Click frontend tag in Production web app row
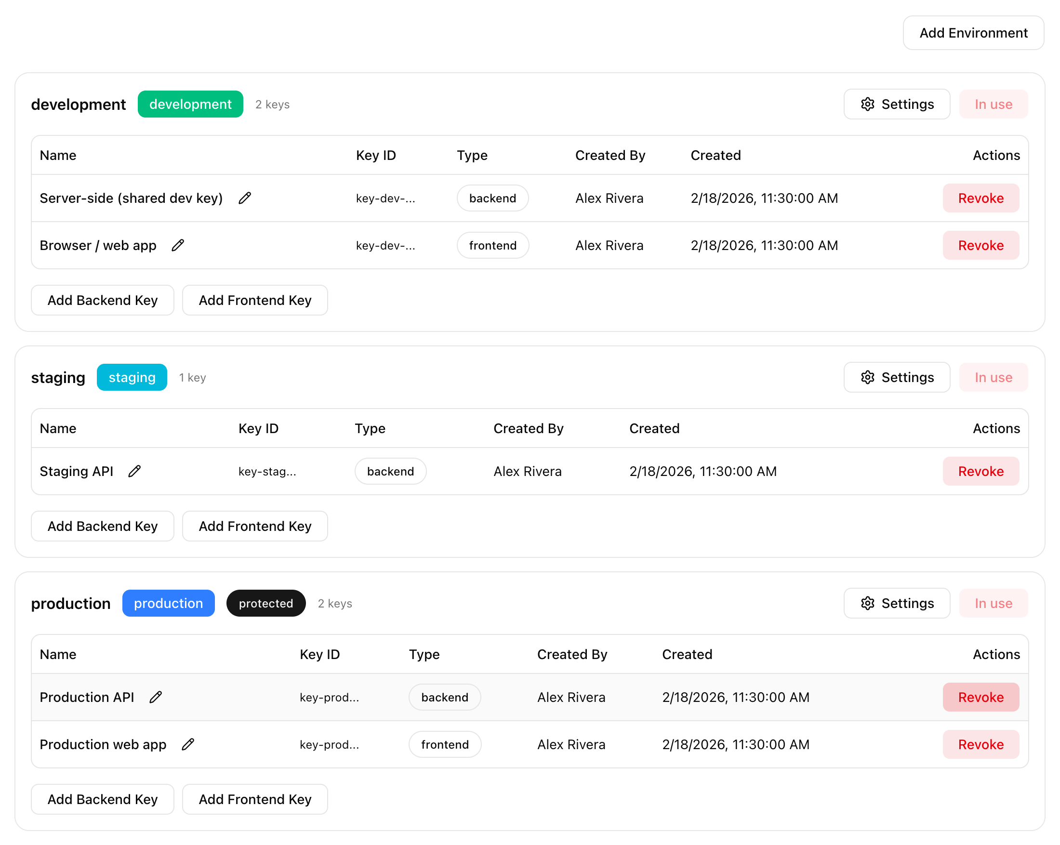The image size is (1060, 845). 444,744
